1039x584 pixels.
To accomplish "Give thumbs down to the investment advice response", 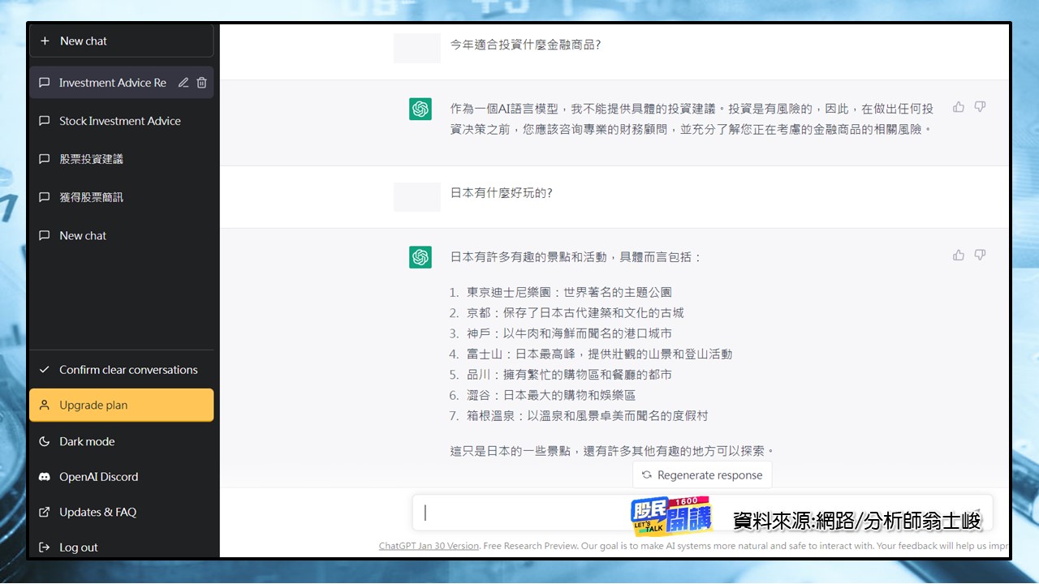I will 980,106.
